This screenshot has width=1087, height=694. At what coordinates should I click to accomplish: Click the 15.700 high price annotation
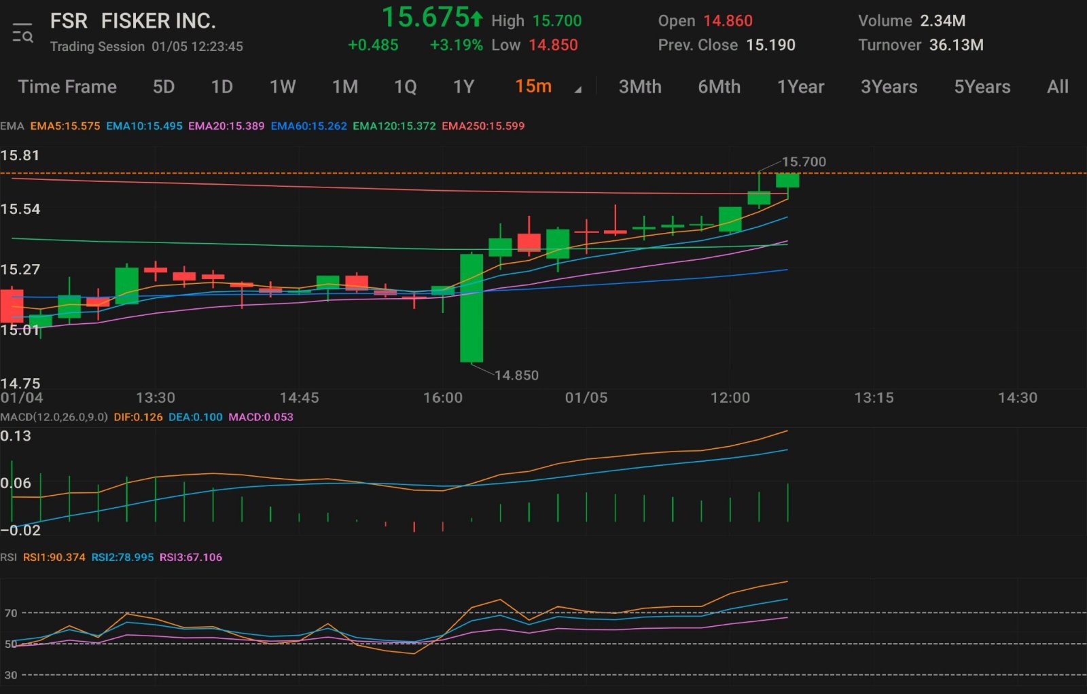pyautogui.click(x=804, y=162)
